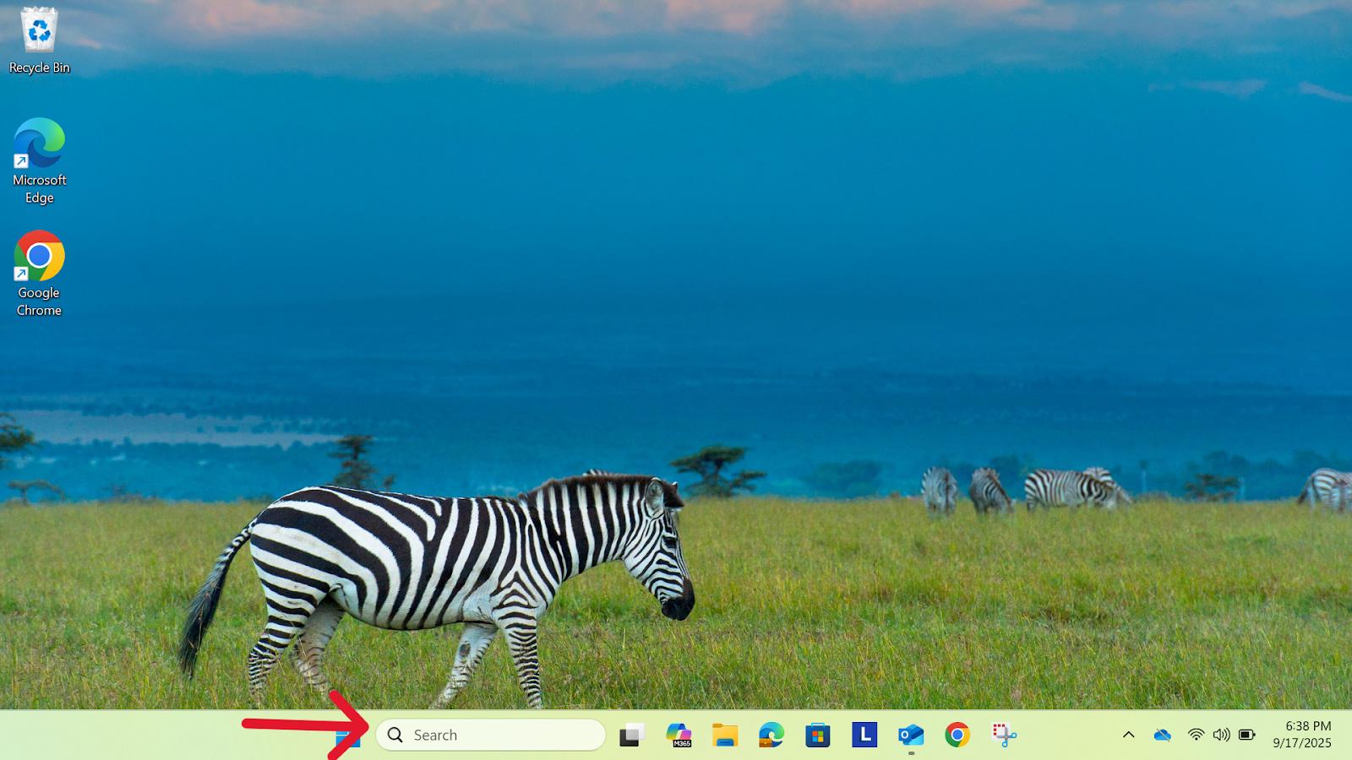
Task: Open Microsoft Store from the taskbar
Action: (x=818, y=736)
